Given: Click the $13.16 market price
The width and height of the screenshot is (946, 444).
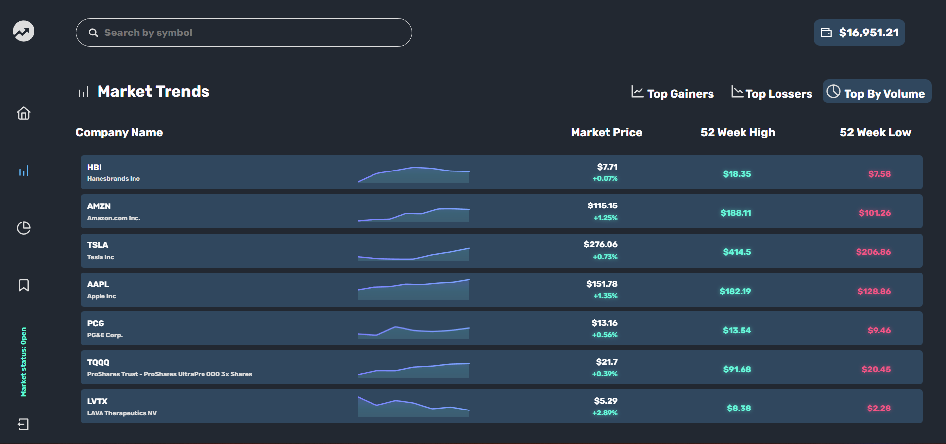Looking at the screenshot, I should click(605, 323).
